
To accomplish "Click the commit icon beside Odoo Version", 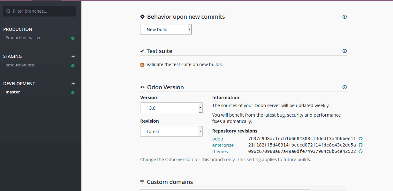I will click(x=142, y=87).
